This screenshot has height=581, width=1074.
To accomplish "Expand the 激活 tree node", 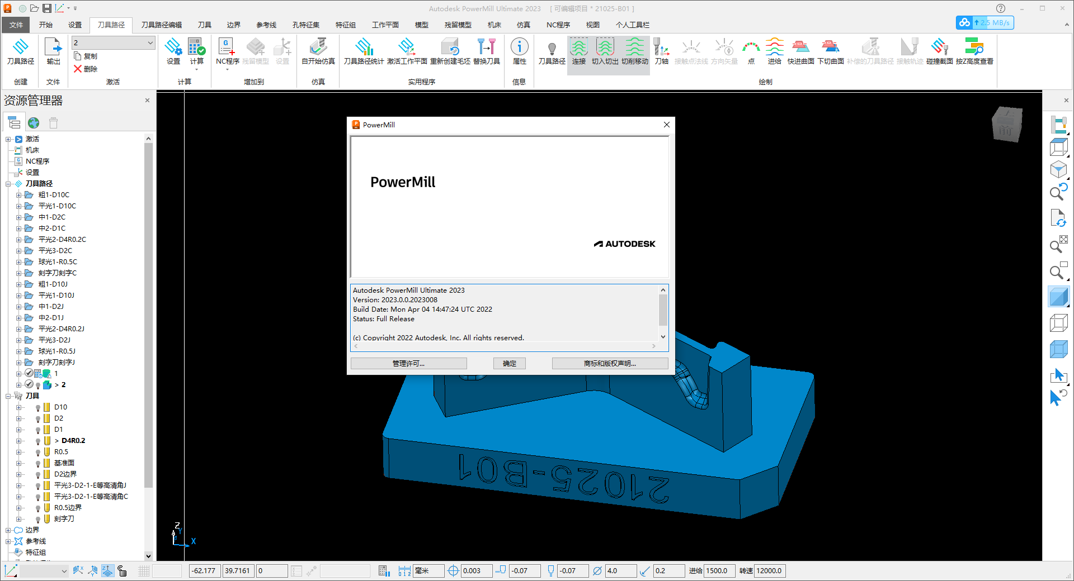I will coord(8,139).
